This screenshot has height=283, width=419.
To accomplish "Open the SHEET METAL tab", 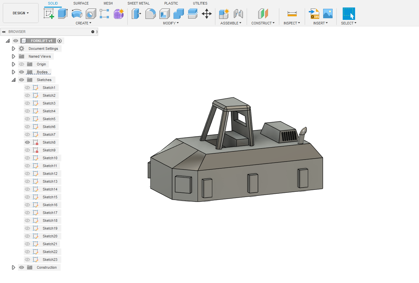I will [138, 3].
